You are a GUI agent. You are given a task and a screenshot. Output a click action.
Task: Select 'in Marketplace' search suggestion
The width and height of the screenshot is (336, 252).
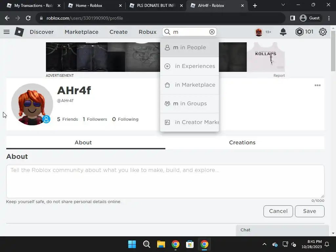point(189,85)
